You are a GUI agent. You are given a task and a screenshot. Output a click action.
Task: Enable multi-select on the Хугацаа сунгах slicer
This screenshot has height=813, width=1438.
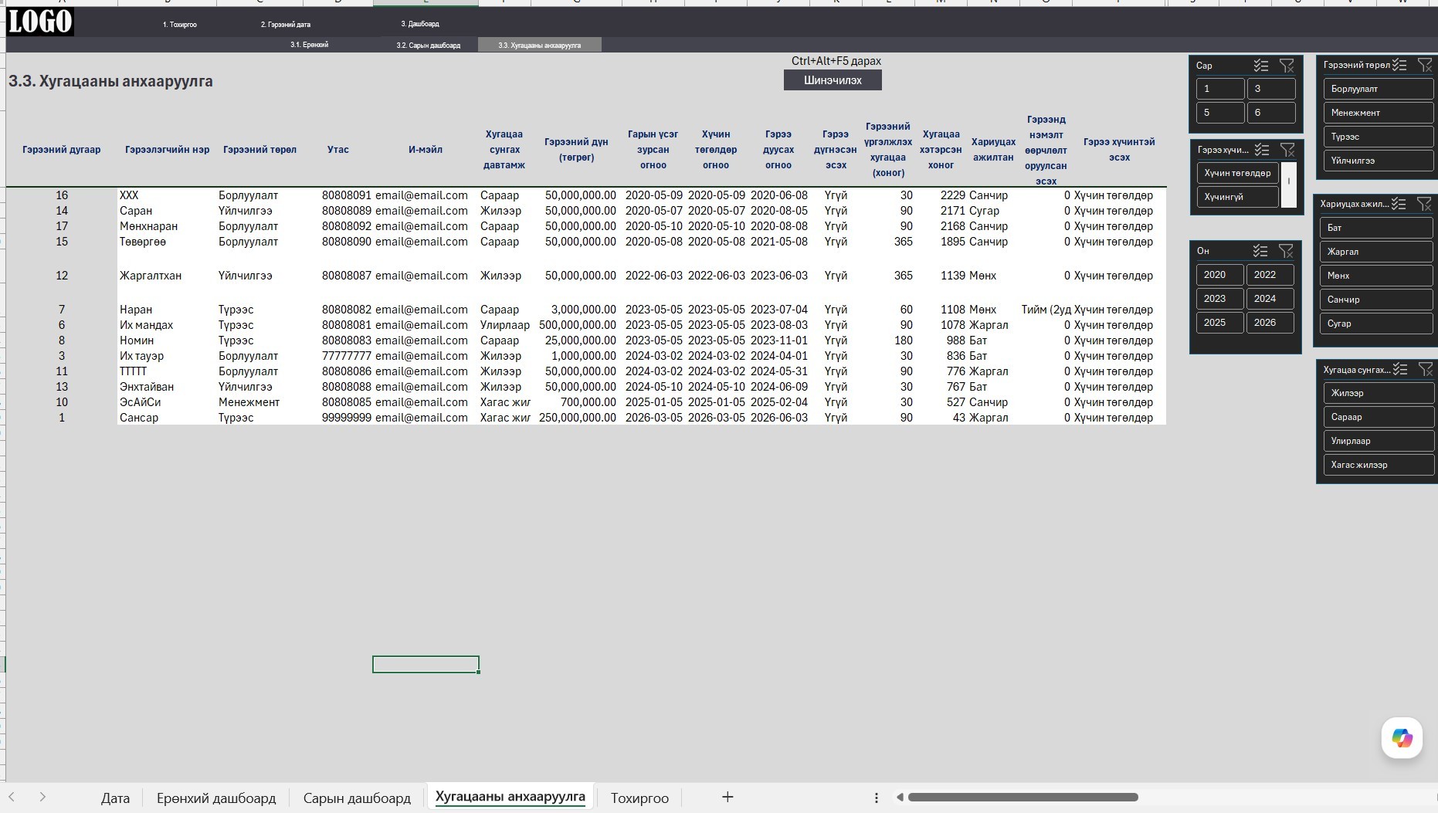[1400, 370]
